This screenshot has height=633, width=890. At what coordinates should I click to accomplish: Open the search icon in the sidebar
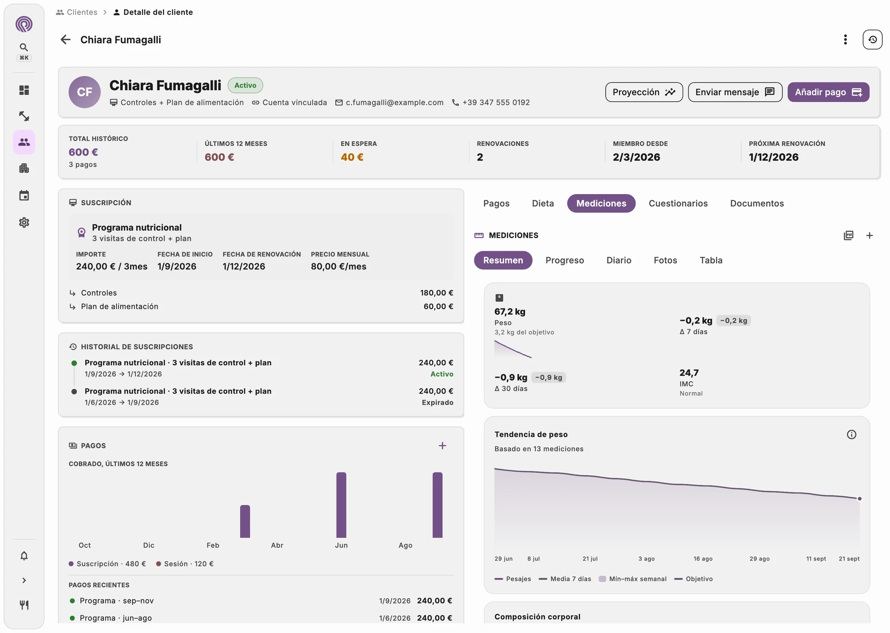(x=24, y=47)
